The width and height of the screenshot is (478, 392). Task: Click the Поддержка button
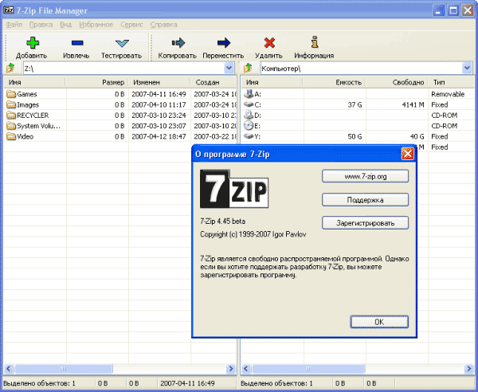pos(365,200)
